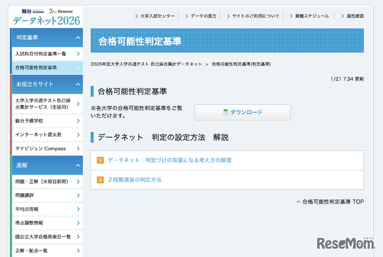Click spreadsheet icon in ダウンロード button

pyautogui.click(x=226, y=113)
